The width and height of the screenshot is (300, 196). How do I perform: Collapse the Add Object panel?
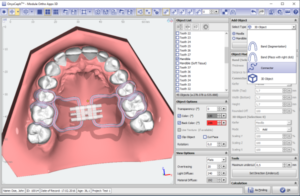click(295, 20)
